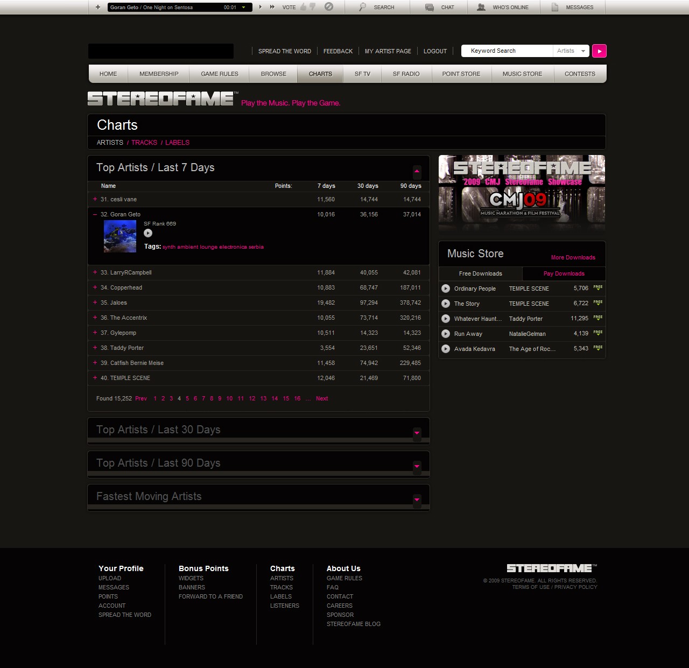
Task: Open the Game Rules navigation tab
Action: coord(220,74)
